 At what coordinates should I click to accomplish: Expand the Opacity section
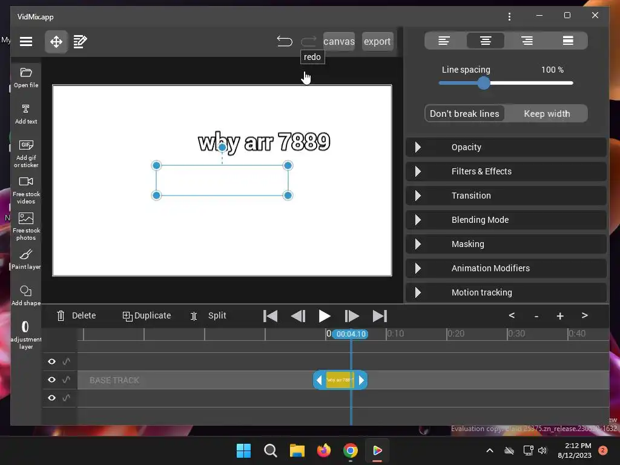click(506, 147)
